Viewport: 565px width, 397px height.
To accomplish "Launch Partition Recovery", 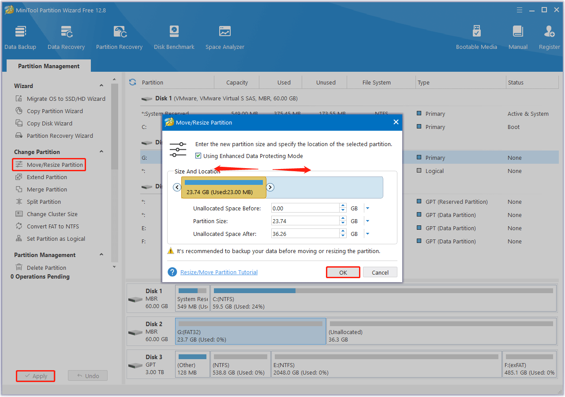I will pos(119,38).
